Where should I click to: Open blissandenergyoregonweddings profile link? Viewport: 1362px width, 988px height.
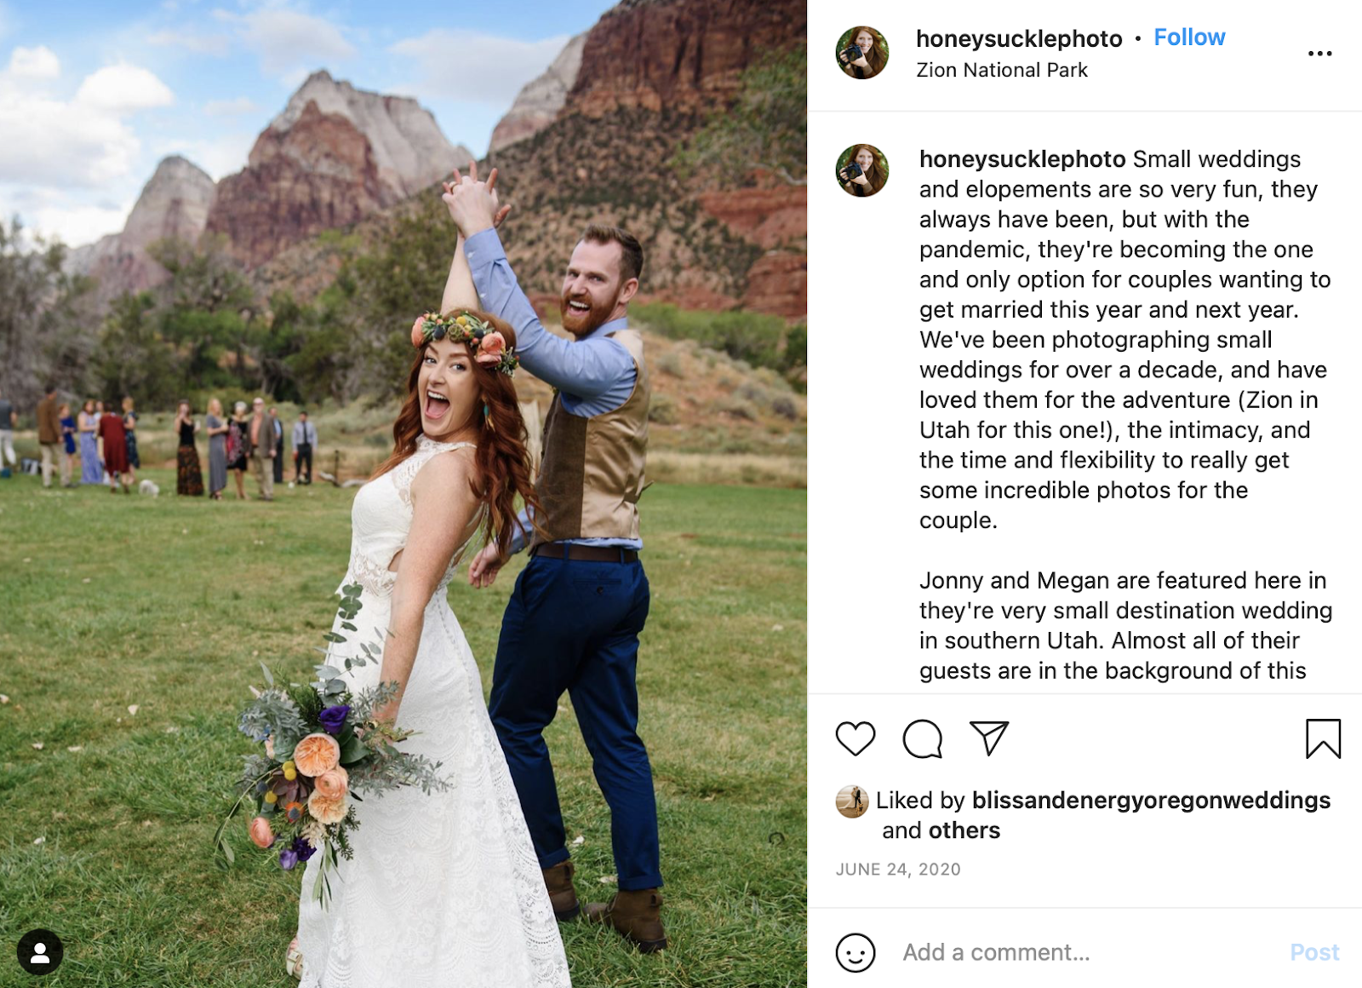pyautogui.click(x=1151, y=801)
